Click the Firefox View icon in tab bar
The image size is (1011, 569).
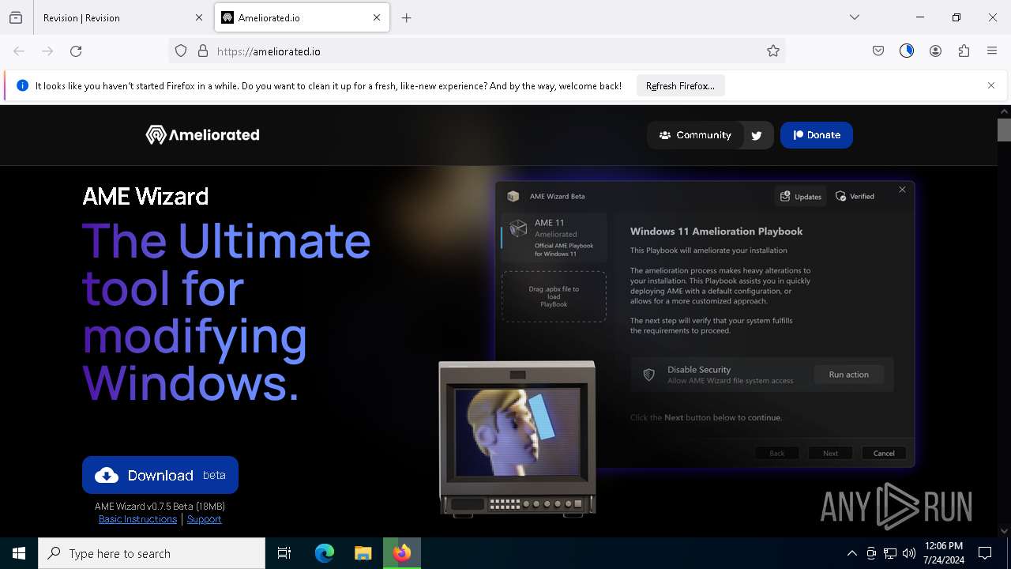coord(16,17)
